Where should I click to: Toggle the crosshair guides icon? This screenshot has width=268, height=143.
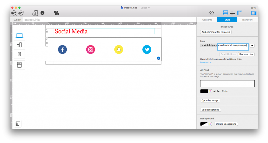pyautogui.click(x=232, y=13)
